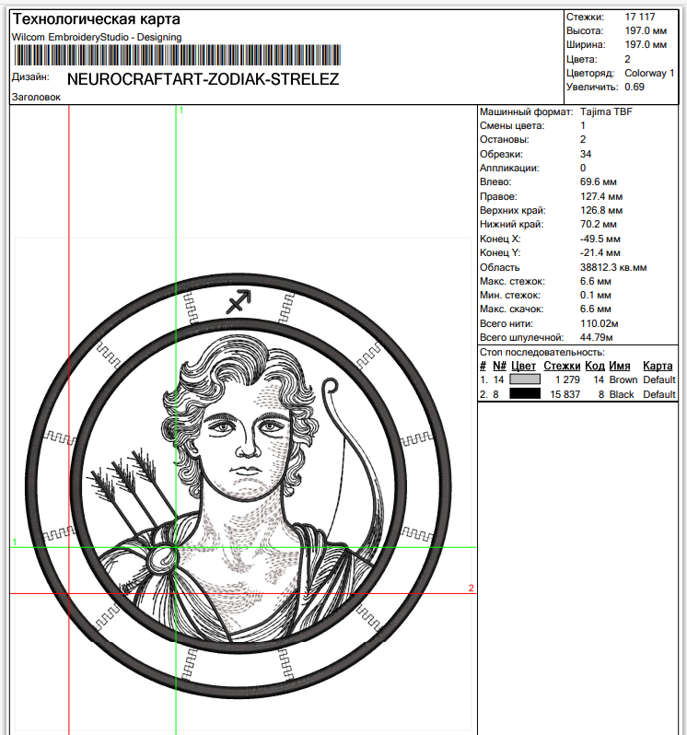This screenshot has width=687, height=735.
Task: Click the stitch count '1 279' in row 1
Action: point(567,379)
